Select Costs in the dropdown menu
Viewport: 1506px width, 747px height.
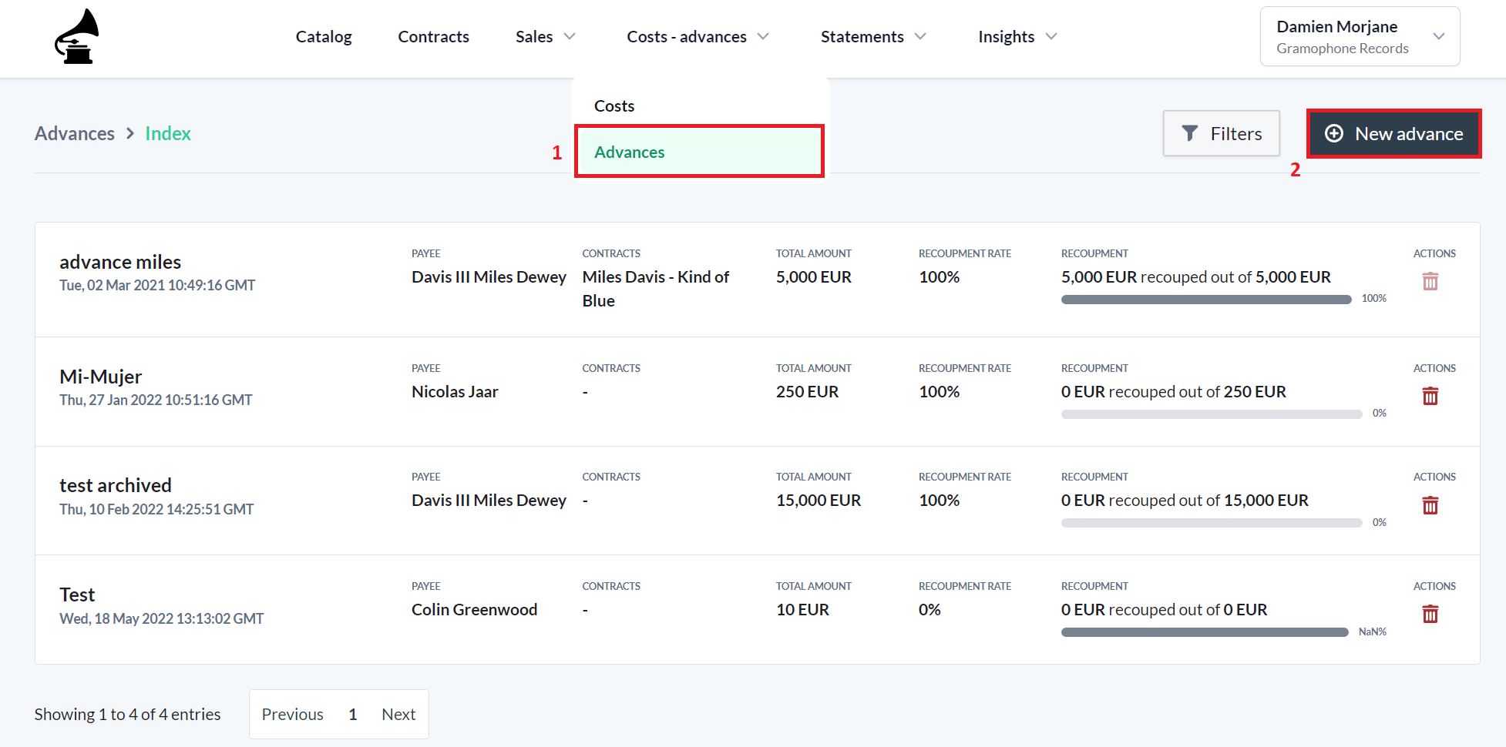(x=614, y=106)
